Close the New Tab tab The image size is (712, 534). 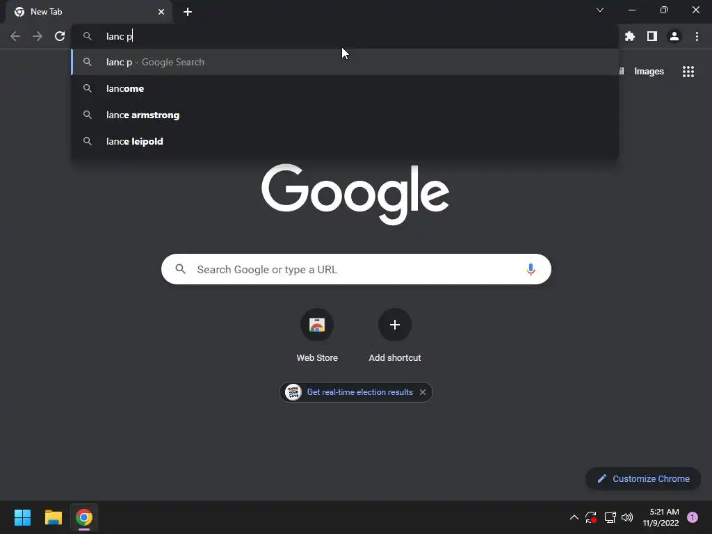161,12
